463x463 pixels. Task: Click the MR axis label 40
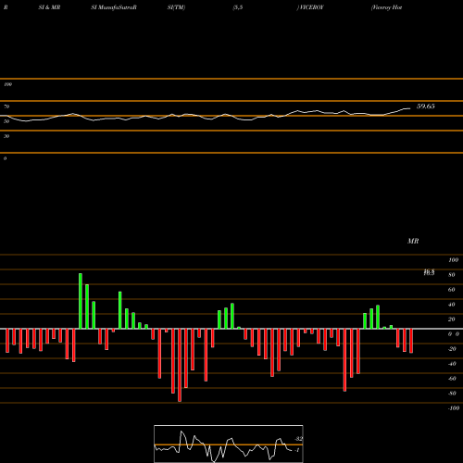point(452,305)
